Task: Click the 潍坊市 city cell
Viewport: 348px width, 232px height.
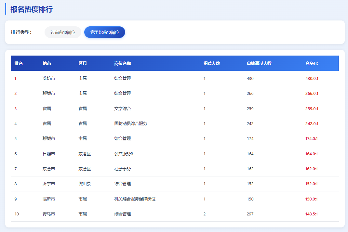Action: [x=49, y=78]
